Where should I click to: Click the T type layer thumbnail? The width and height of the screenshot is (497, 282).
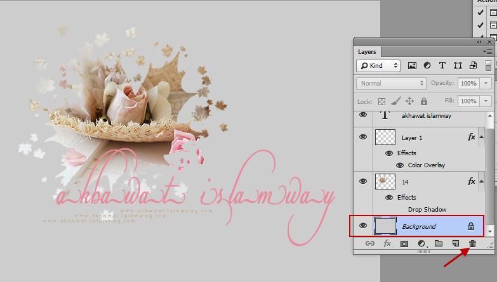click(x=385, y=115)
